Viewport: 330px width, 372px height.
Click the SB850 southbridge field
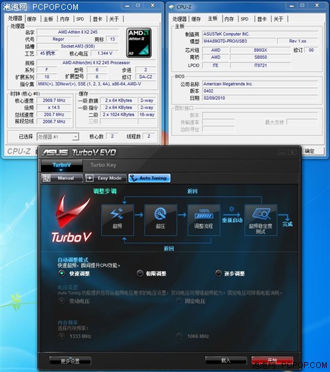(x=260, y=57)
